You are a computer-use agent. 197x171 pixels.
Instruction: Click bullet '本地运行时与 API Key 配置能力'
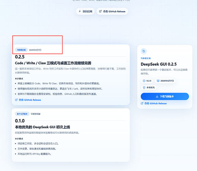(34, 154)
